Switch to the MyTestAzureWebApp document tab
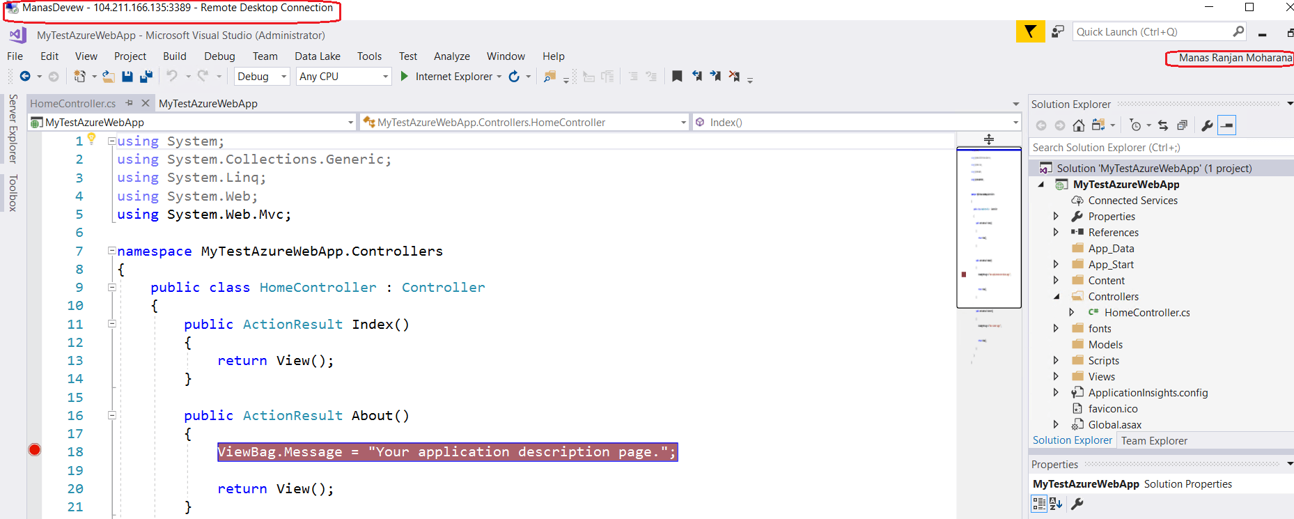1294x519 pixels. 208,104
